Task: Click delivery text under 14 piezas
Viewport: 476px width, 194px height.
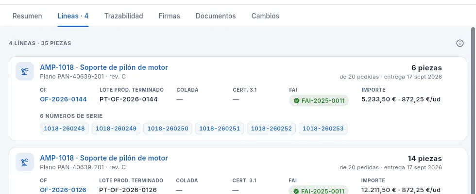Action: 391,167
